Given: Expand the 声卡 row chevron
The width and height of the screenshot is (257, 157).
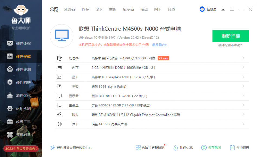Looking at the screenshot, I should pyautogui.click(x=243, y=124).
